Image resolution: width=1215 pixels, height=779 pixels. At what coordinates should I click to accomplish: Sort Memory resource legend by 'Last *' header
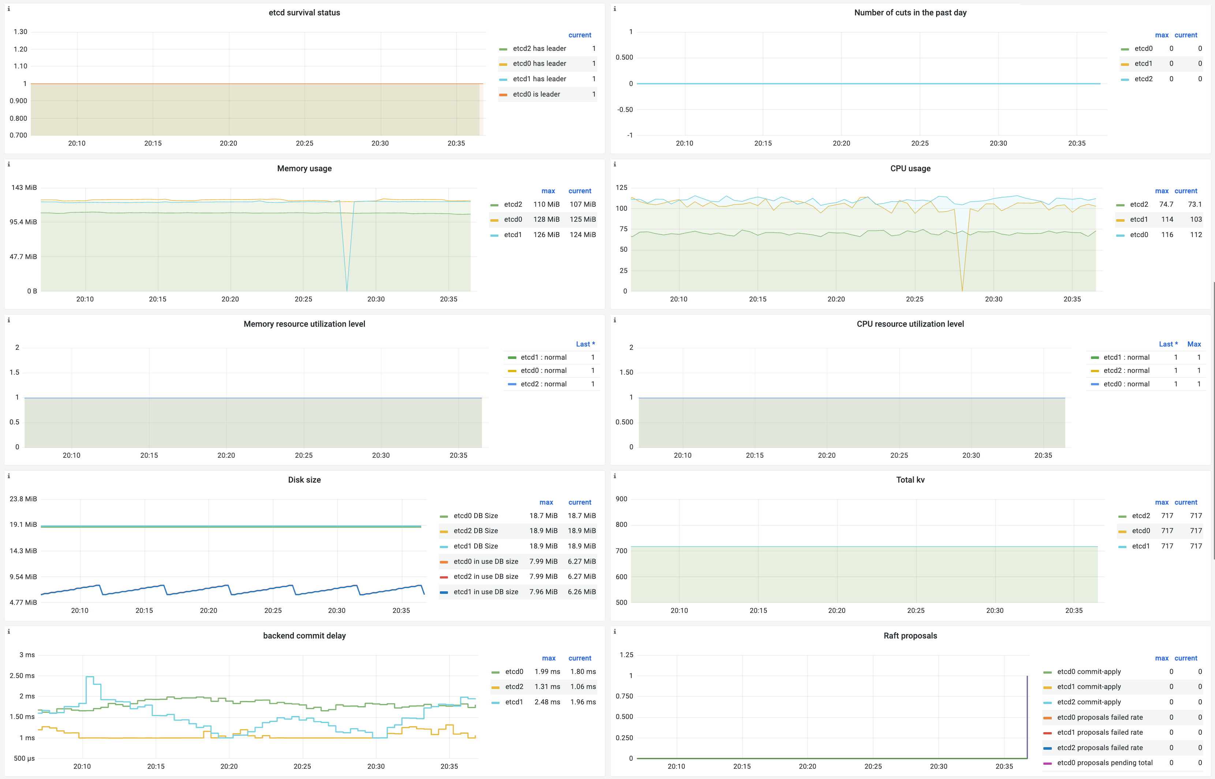[x=585, y=344]
